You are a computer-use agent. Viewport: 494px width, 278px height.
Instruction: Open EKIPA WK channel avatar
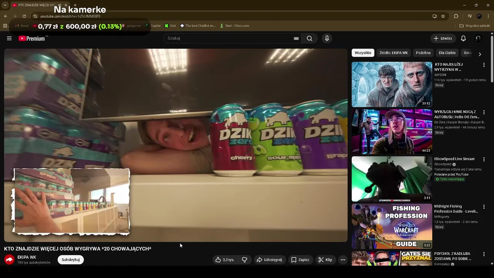pyautogui.click(x=9, y=259)
